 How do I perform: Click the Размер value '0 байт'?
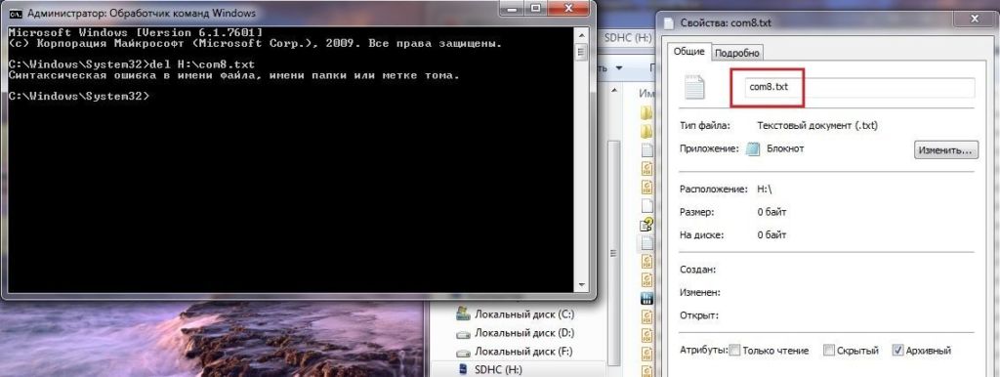pos(771,212)
